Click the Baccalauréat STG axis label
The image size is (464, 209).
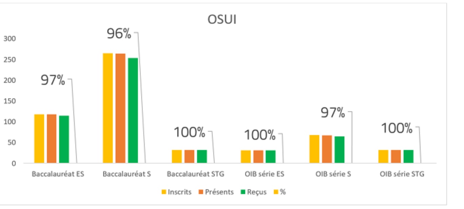[x=195, y=174]
